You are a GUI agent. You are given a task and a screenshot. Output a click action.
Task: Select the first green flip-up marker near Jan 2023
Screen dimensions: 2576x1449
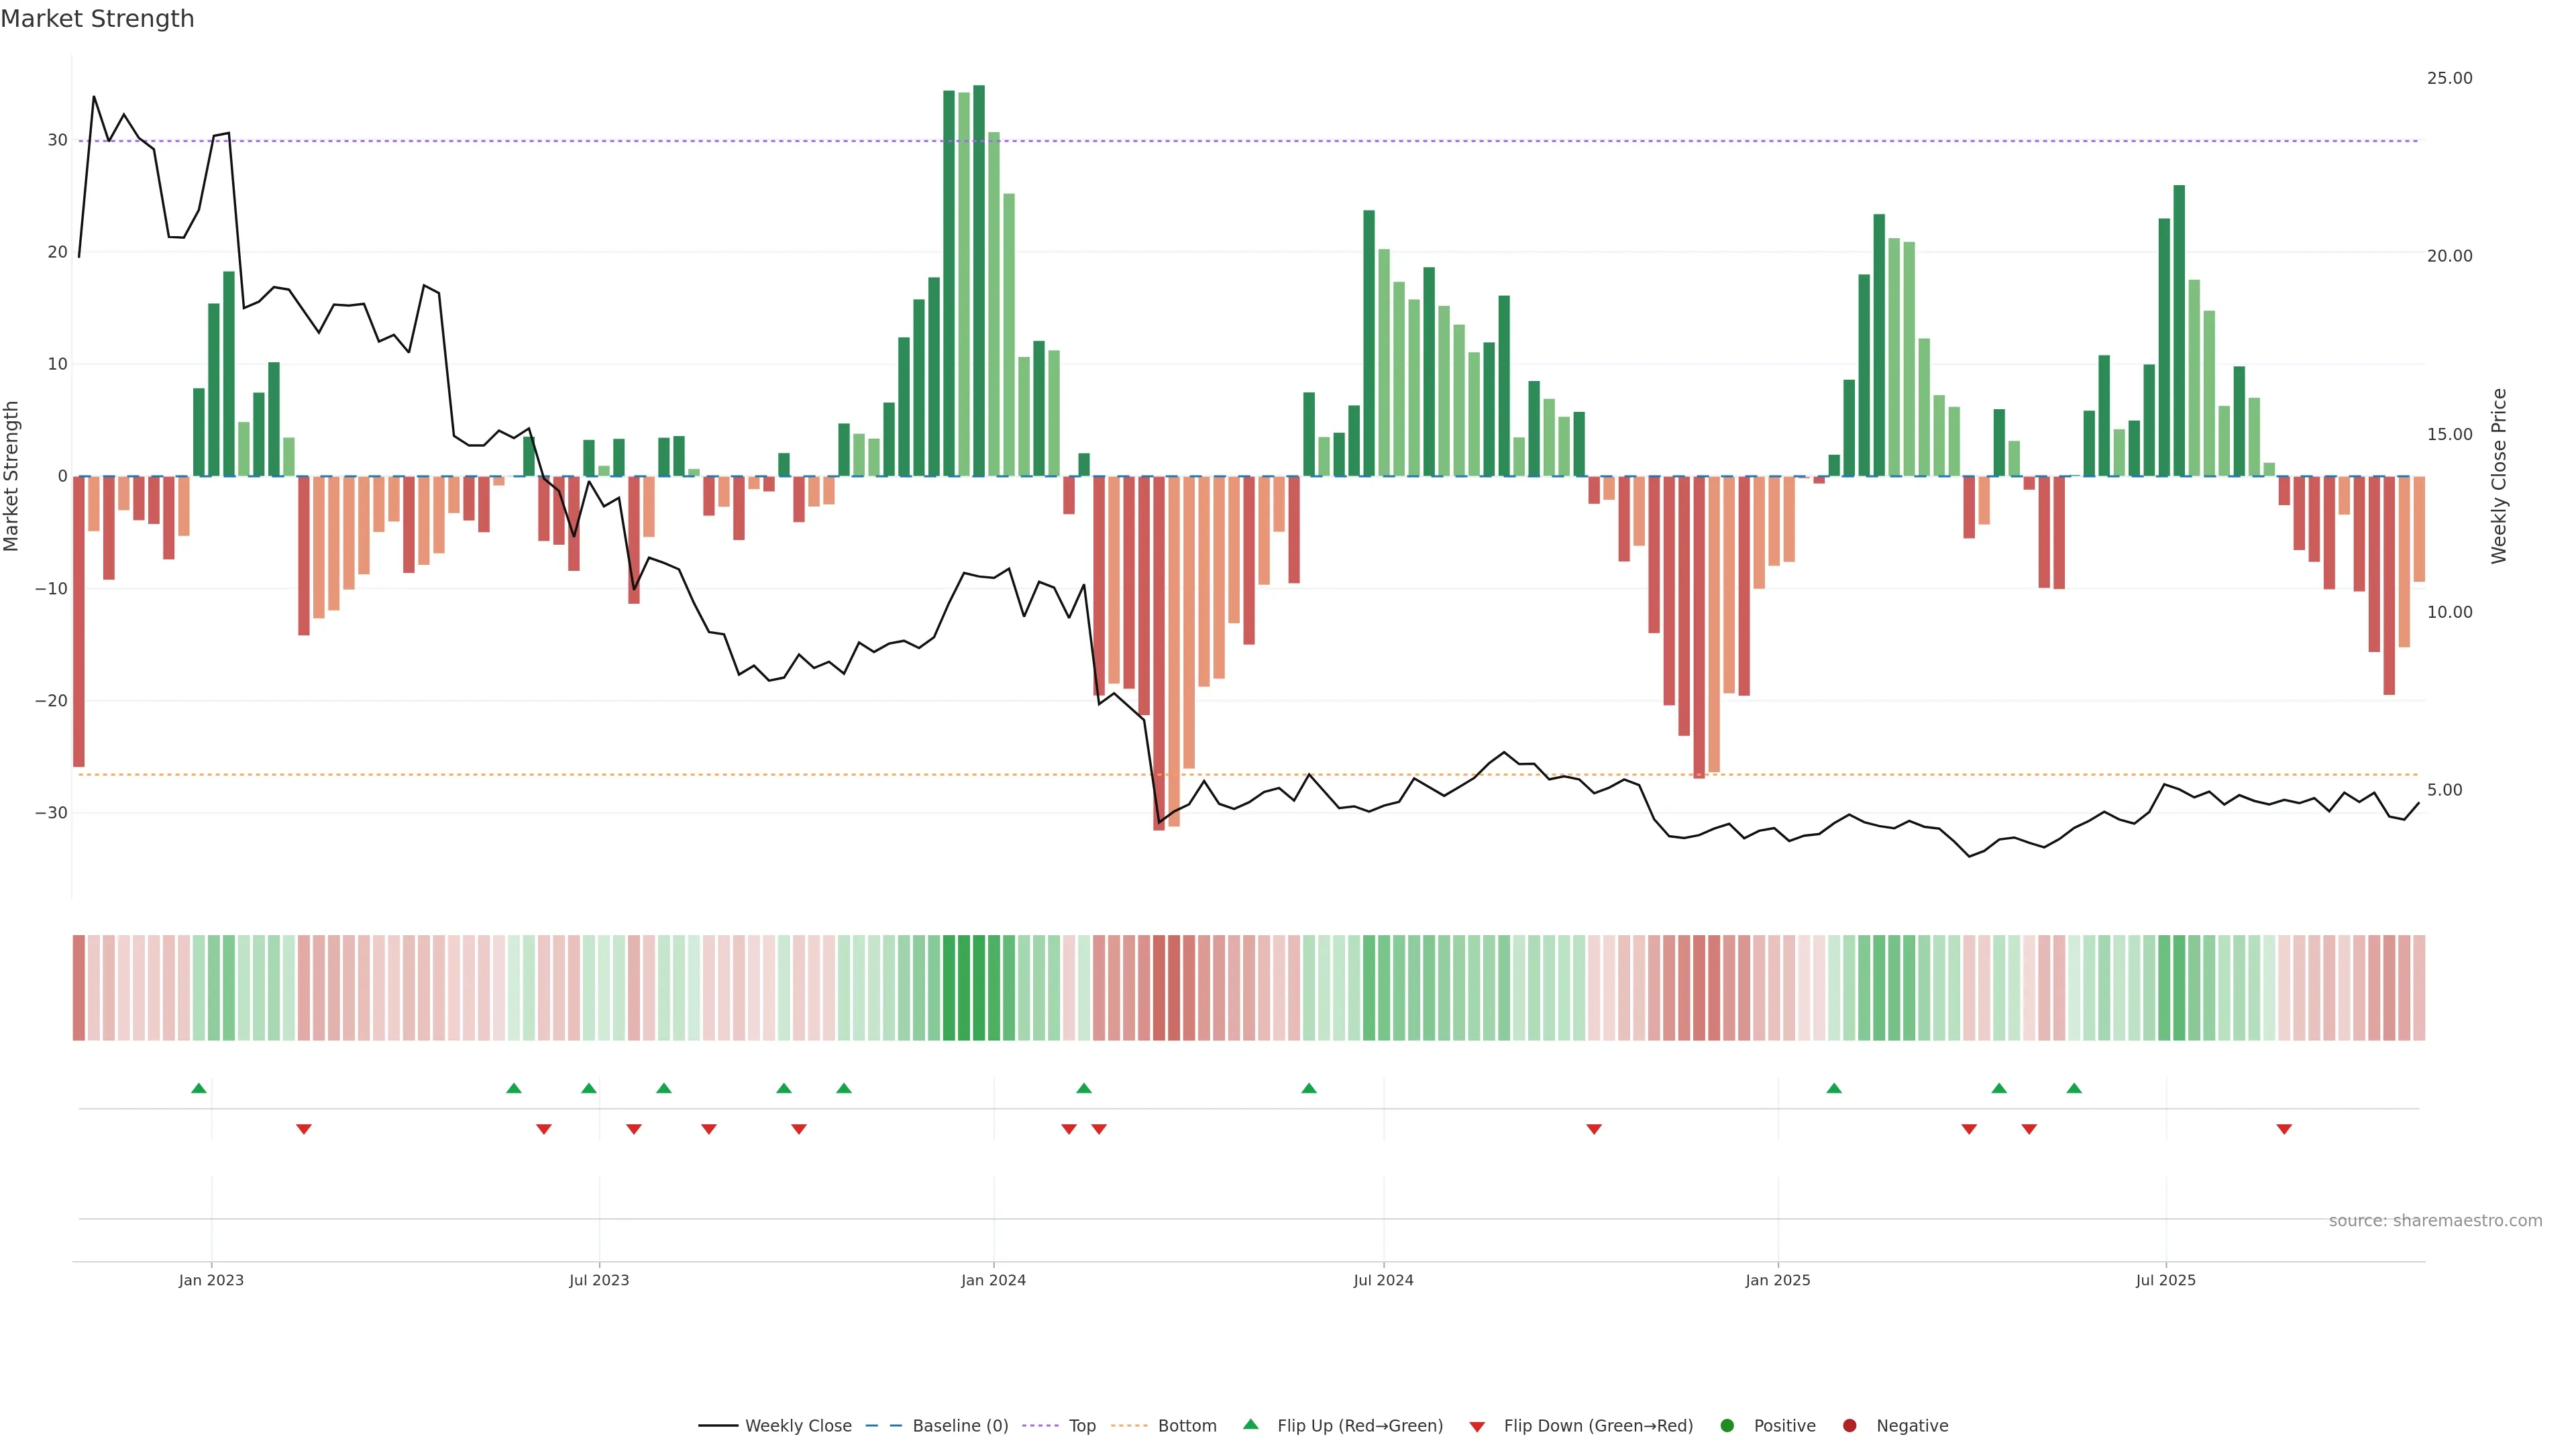click(199, 1088)
